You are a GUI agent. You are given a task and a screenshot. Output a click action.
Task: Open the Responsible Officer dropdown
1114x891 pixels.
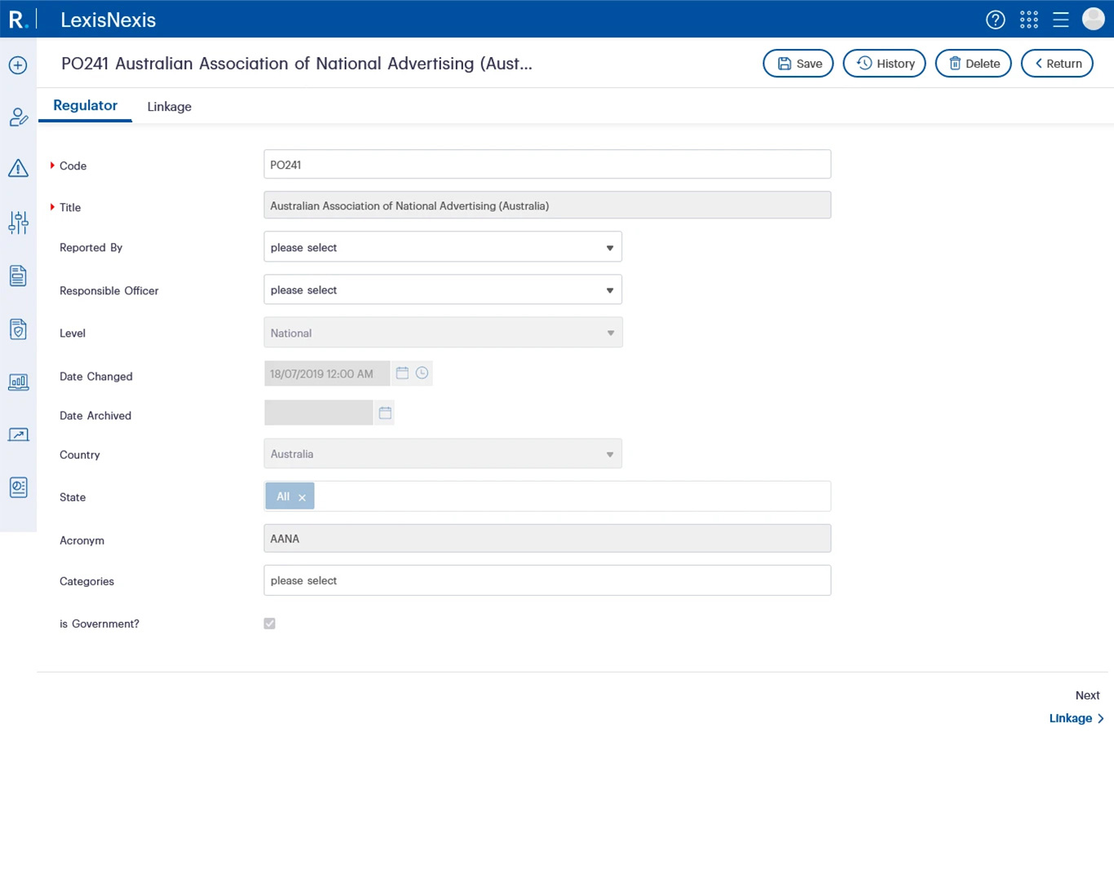[443, 289]
